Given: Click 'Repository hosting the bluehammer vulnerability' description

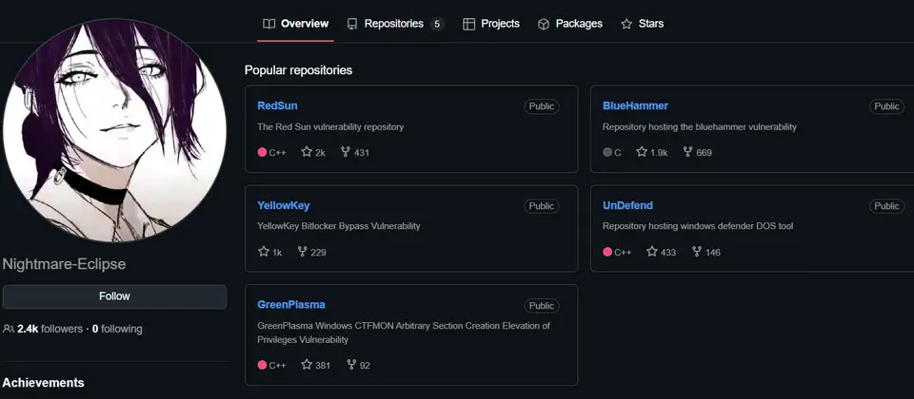Looking at the screenshot, I should click(700, 126).
